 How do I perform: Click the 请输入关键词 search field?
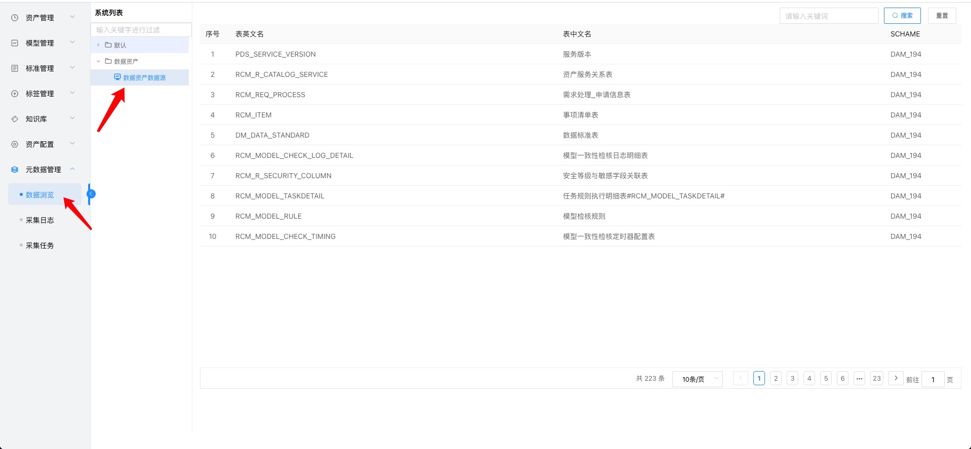click(829, 16)
